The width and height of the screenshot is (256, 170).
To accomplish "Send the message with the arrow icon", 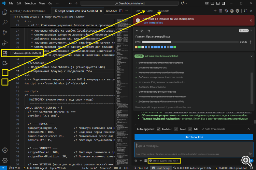I will pos(250,154).
